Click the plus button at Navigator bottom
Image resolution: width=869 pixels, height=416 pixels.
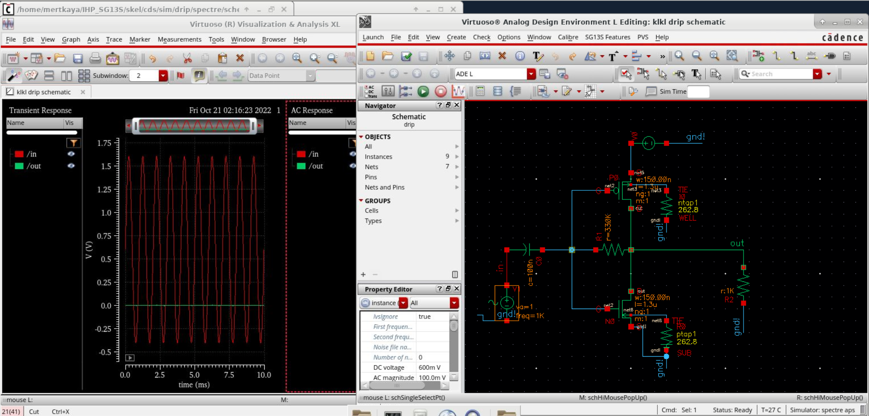click(x=363, y=275)
